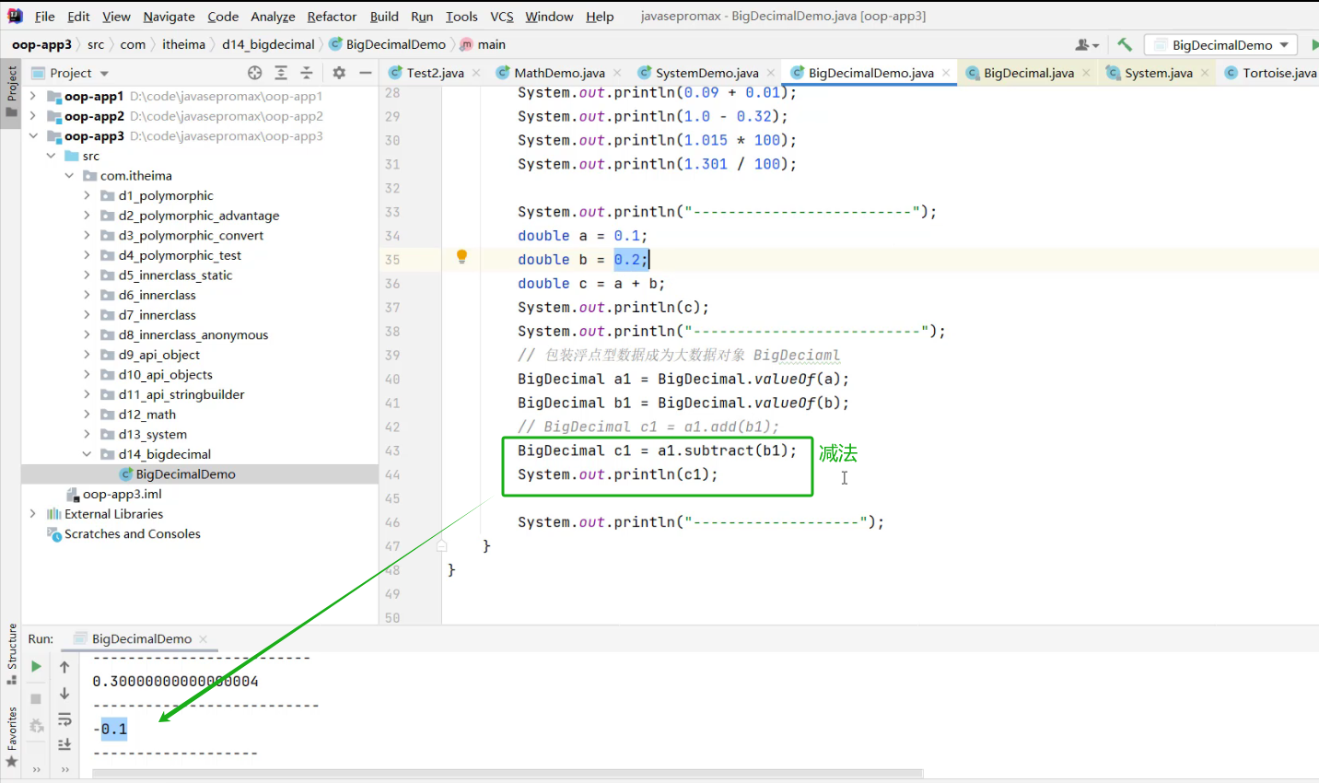The width and height of the screenshot is (1319, 783).
Task: Select oop-app3.iml in the project tree
Action: pyautogui.click(x=122, y=495)
